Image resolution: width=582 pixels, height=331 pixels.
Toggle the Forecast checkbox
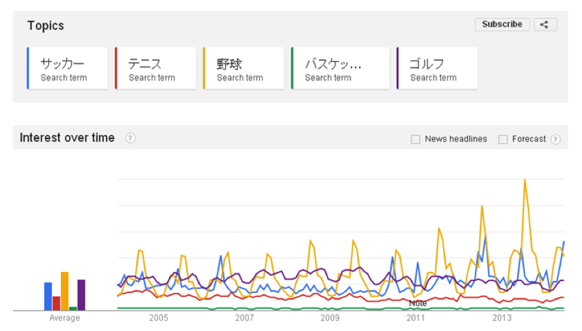click(503, 139)
